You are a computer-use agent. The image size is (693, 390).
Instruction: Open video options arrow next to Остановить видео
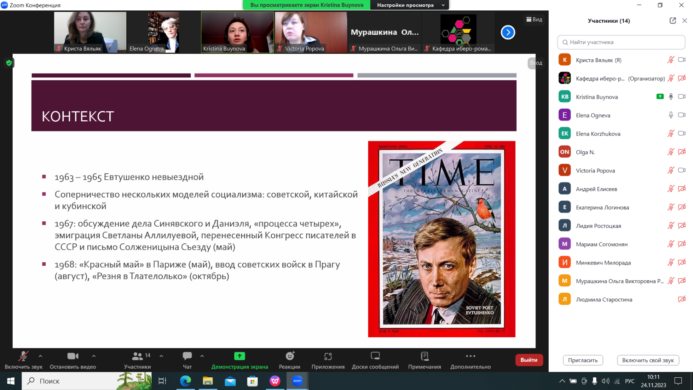(94, 356)
